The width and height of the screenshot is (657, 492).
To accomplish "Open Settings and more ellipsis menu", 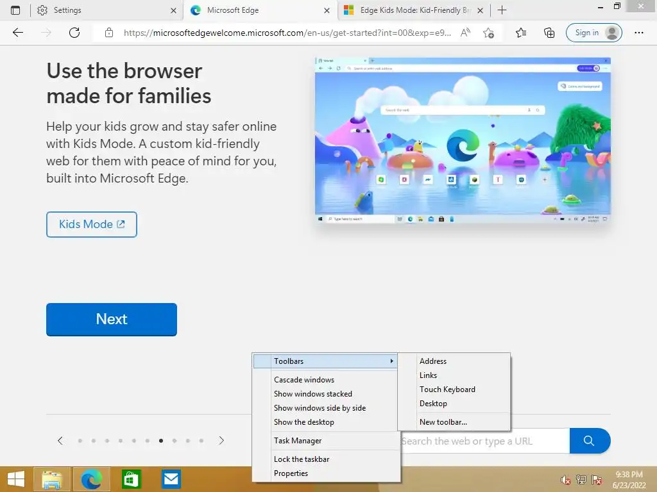I will (x=638, y=33).
